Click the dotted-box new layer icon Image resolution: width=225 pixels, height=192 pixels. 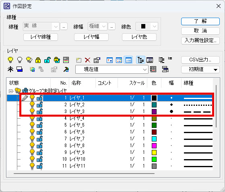tap(78, 60)
